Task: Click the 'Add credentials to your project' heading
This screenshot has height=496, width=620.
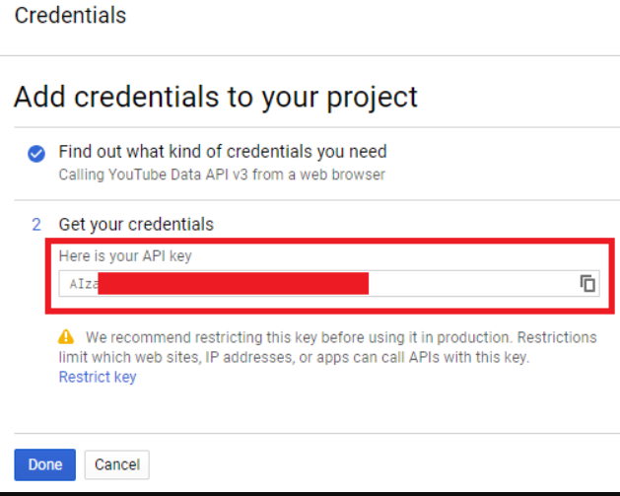Action: click(216, 97)
